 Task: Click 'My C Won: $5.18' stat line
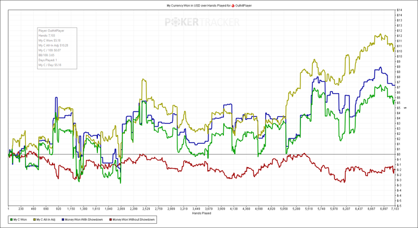pos(50,41)
